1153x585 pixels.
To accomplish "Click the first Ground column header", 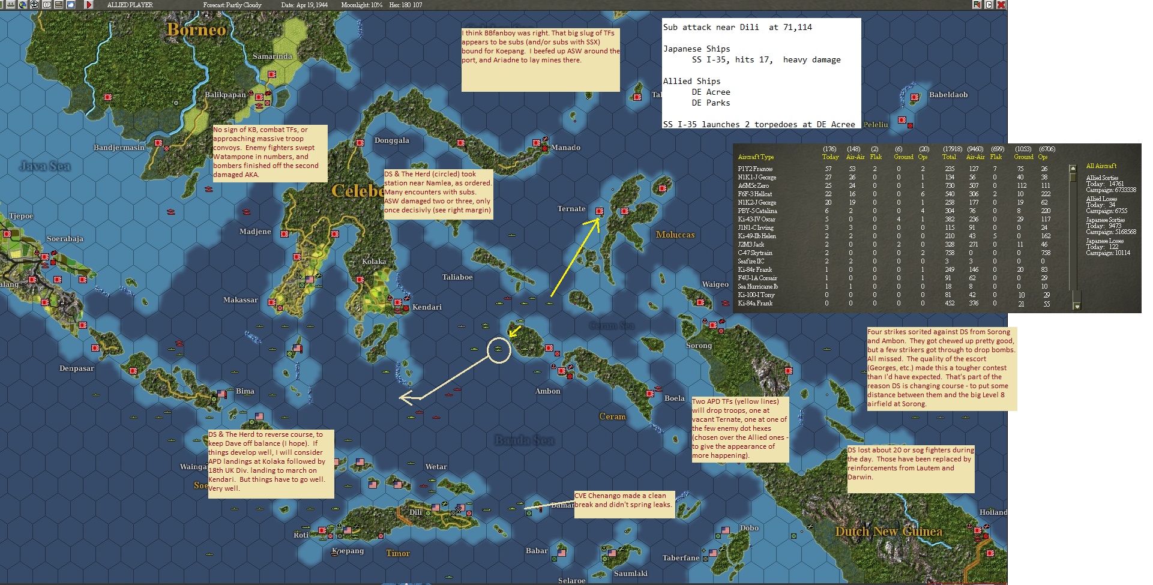I will click(x=903, y=157).
